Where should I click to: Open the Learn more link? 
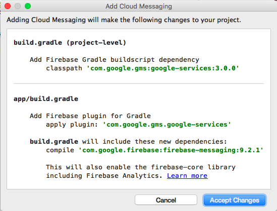coord(187,176)
